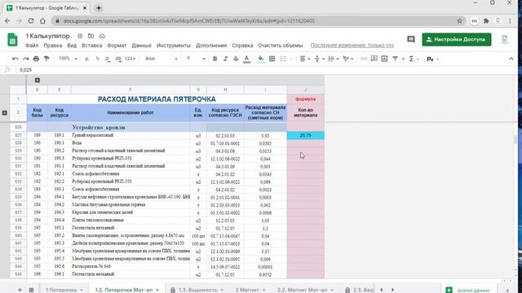522x293 pixels.
Task: Open the Очистить объемы menu
Action: pos(281,46)
